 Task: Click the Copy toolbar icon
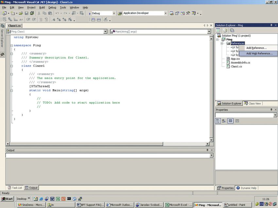pos(44,13)
